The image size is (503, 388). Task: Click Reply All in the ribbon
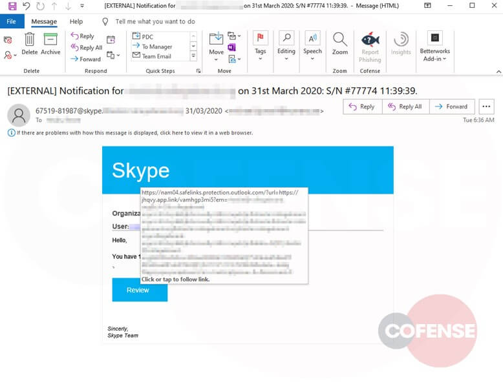(x=87, y=47)
